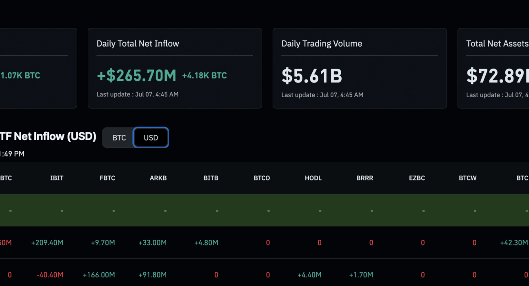Click the +209.40M IBIT inflow cell

click(x=47, y=243)
